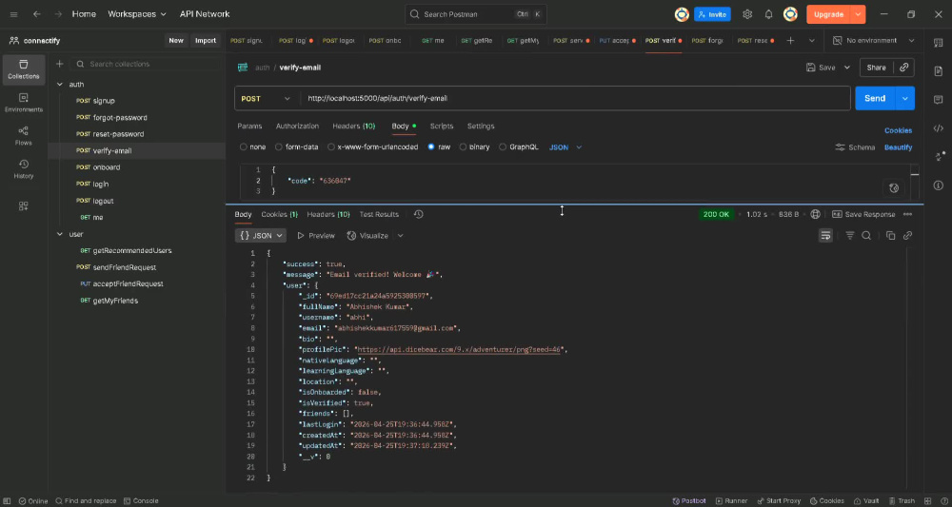Search within the response body
This screenshot has width=952, height=507.
[866, 235]
